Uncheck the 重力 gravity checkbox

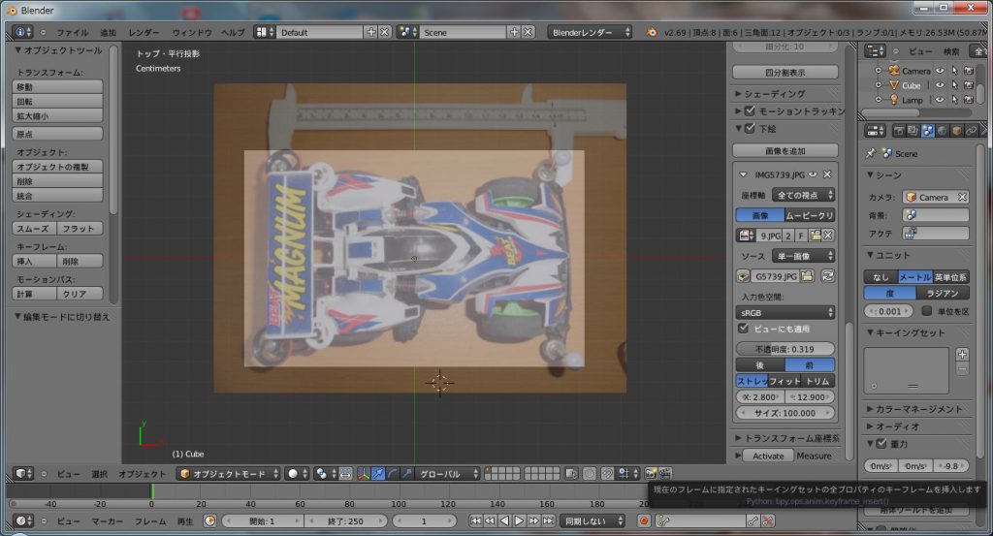point(881,444)
